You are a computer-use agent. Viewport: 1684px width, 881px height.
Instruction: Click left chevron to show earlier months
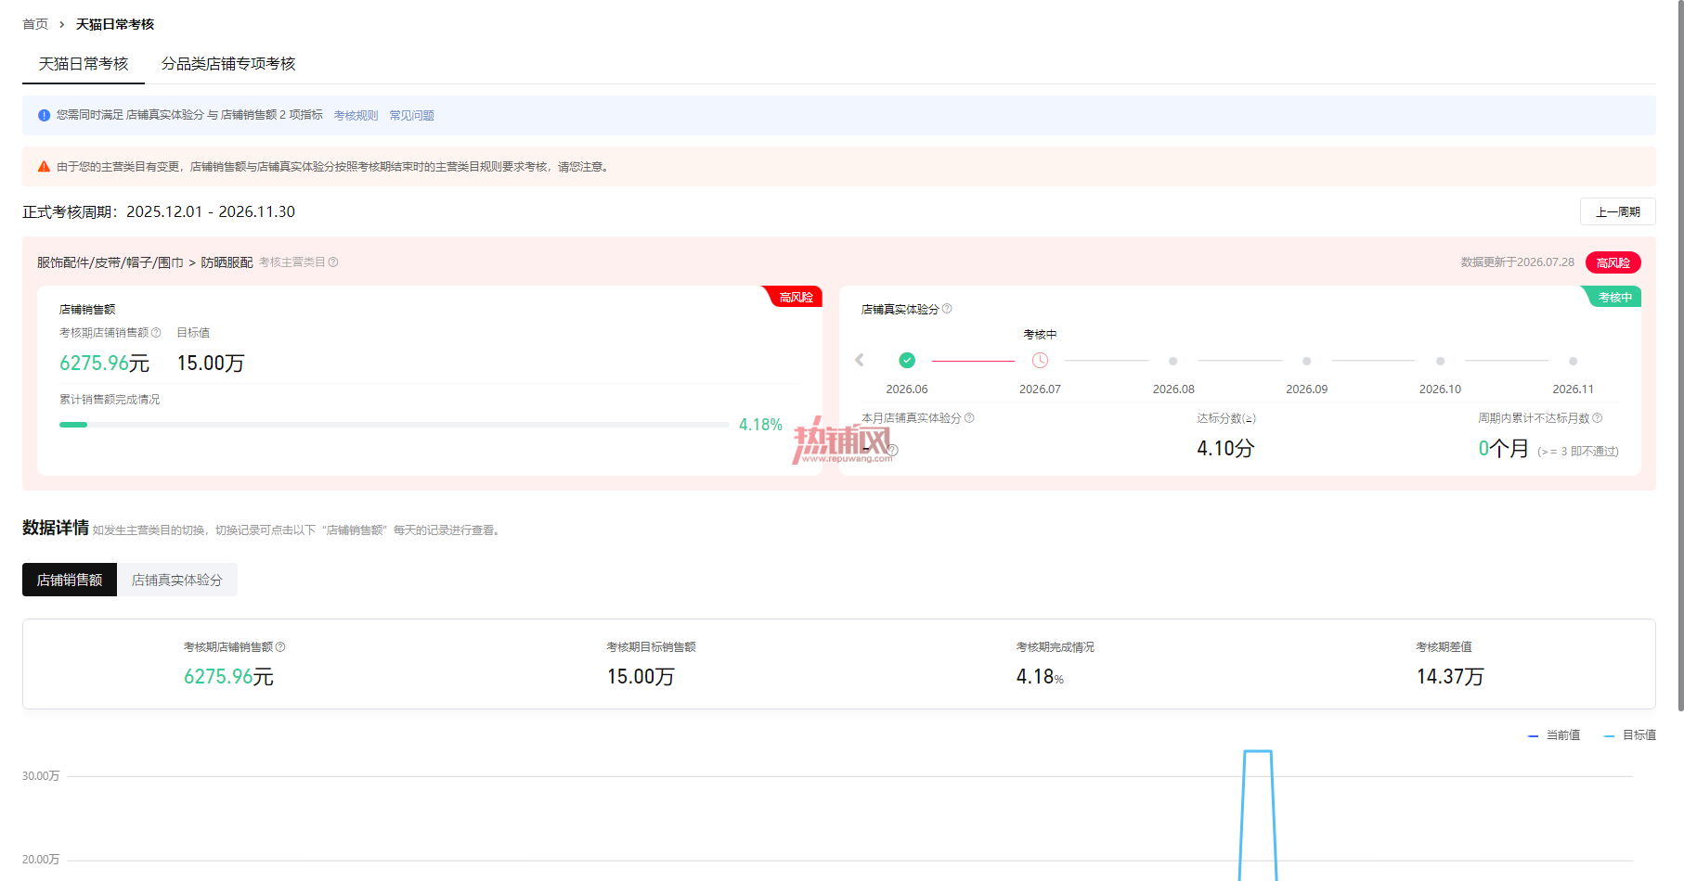point(860,361)
